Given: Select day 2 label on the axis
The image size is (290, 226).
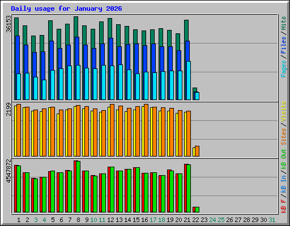Looking at the screenshot, I should pyautogui.click(x=27, y=220).
